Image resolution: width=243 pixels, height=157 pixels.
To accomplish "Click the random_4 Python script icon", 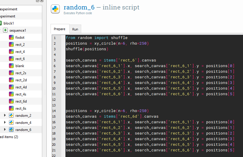I will point(11,122).
